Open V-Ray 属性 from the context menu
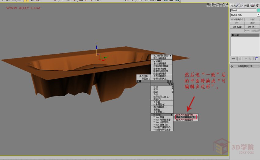 click(x=162, y=117)
